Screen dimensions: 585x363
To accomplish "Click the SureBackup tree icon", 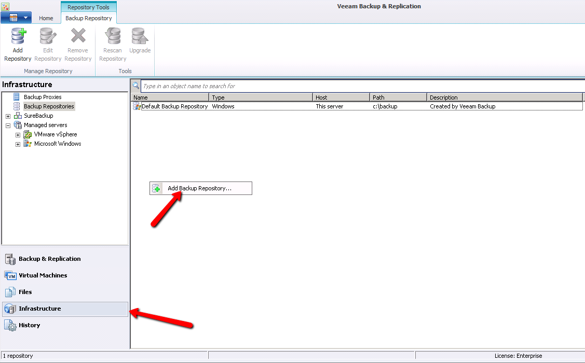I will point(18,116).
